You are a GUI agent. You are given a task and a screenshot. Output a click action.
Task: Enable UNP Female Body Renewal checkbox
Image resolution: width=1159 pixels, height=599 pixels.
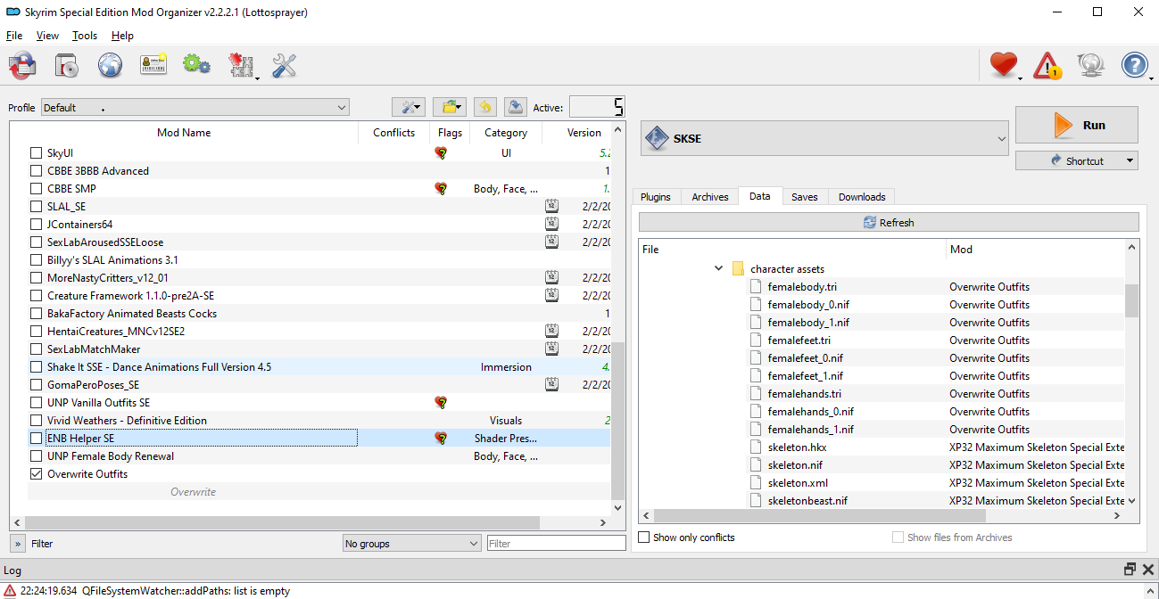point(37,456)
